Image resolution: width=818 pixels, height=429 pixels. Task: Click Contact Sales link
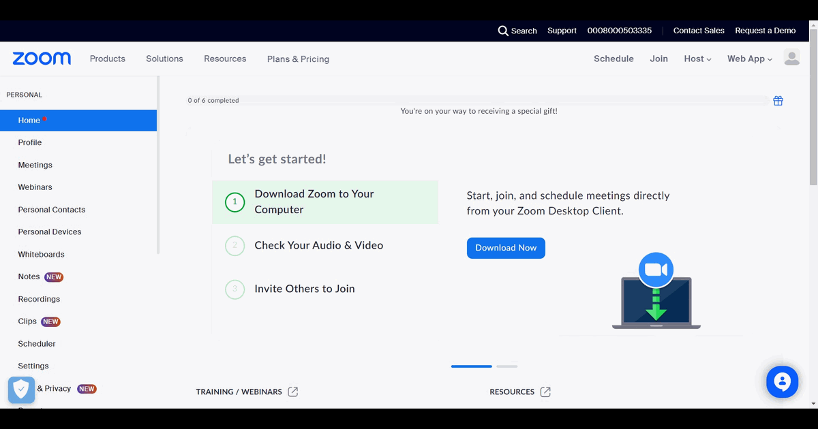coord(699,31)
